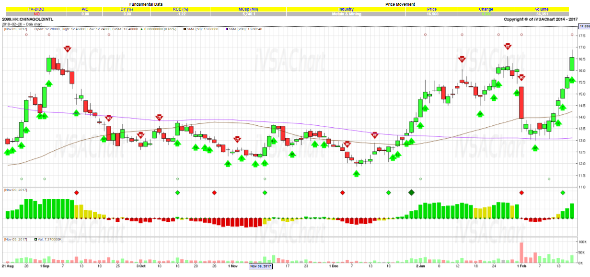
Task: Click the 100K volume axis label
Action: 583,241
